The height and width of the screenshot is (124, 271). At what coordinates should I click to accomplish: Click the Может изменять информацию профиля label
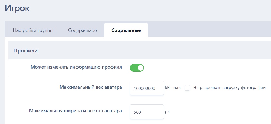pos(76,67)
